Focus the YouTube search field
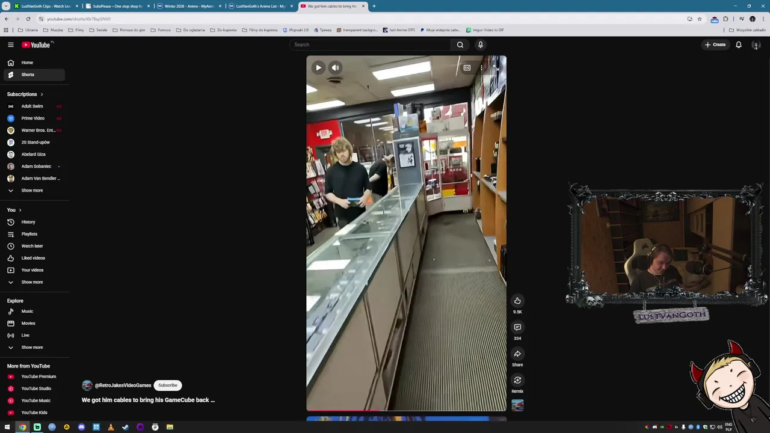 (369, 45)
